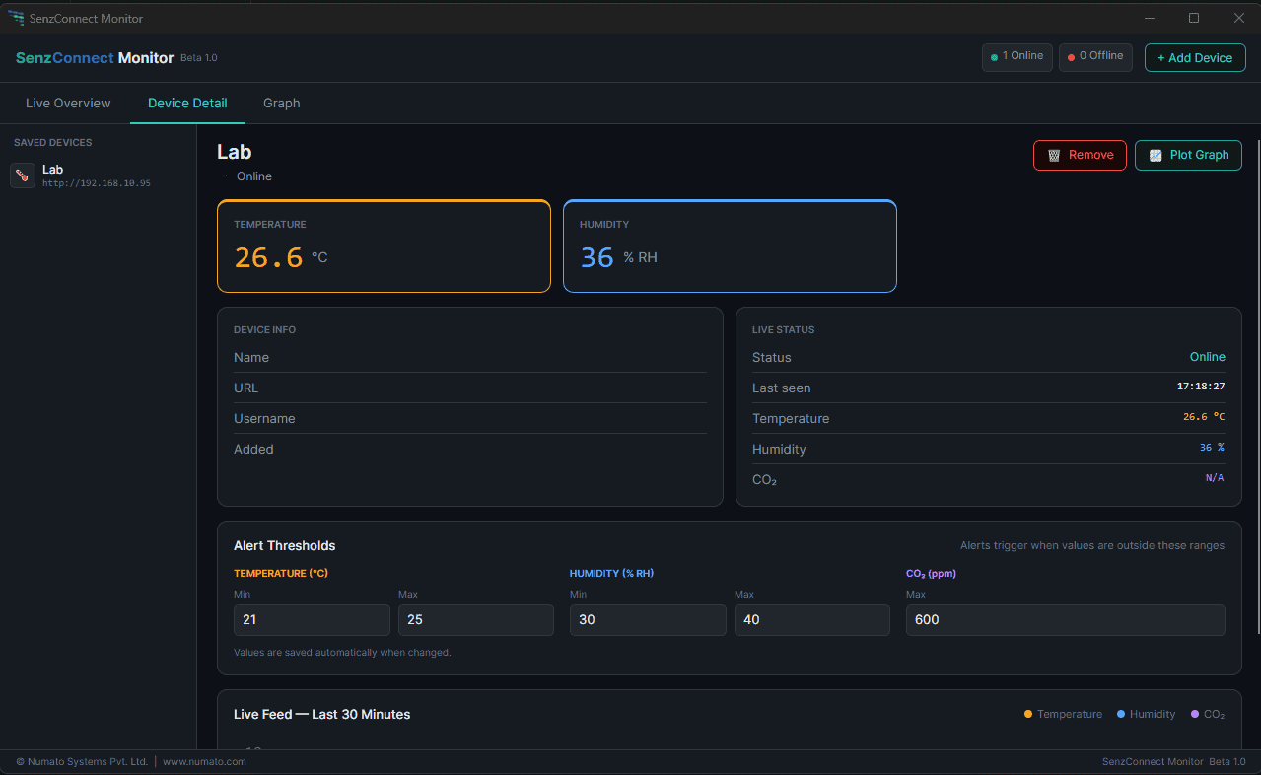Select the Device Detail tab
Image resolution: width=1261 pixels, height=775 pixels.
tap(187, 104)
